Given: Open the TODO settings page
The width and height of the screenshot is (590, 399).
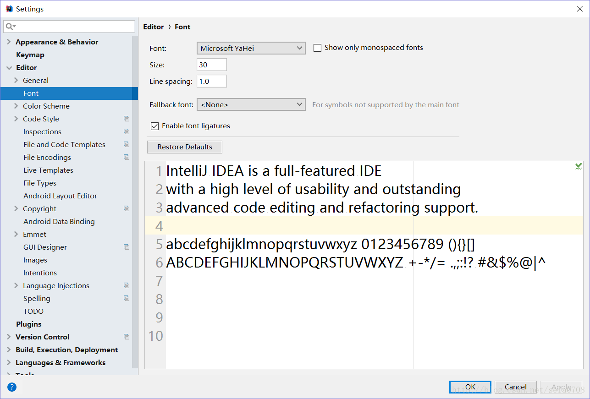Looking at the screenshot, I should pyautogui.click(x=33, y=311).
